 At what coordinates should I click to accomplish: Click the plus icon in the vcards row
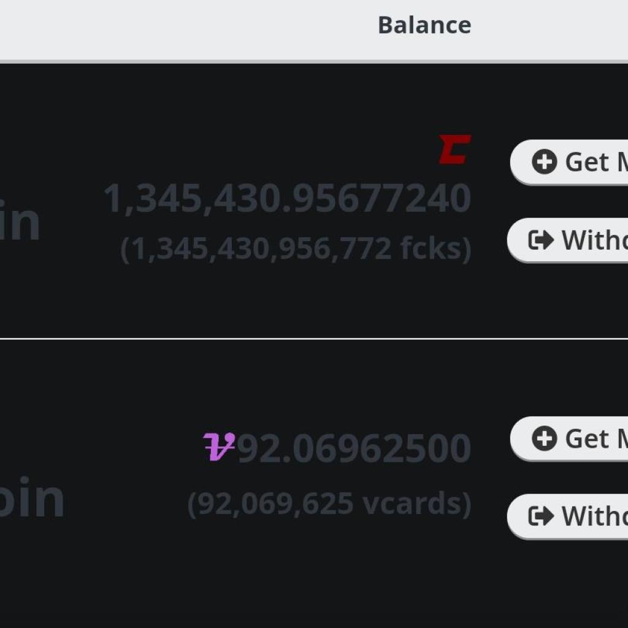click(x=545, y=438)
